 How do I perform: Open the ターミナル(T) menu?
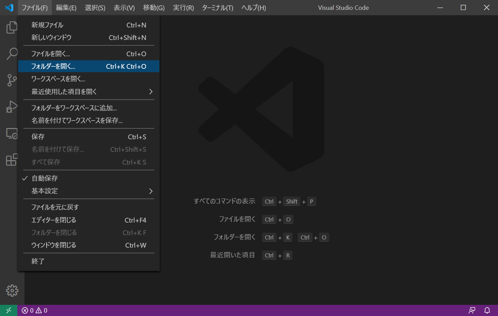pyautogui.click(x=218, y=7)
